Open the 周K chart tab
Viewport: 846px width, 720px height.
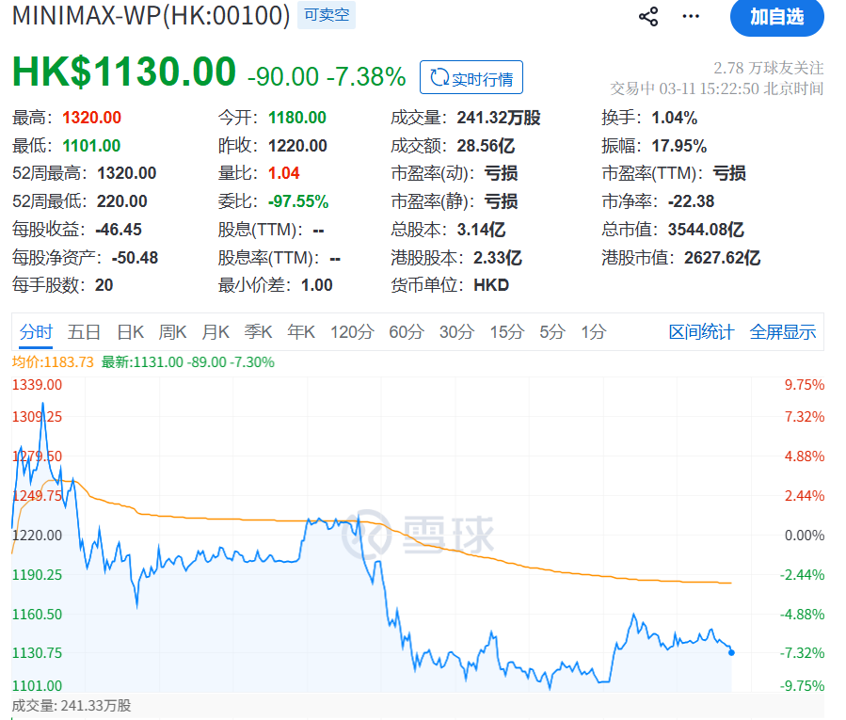(173, 331)
